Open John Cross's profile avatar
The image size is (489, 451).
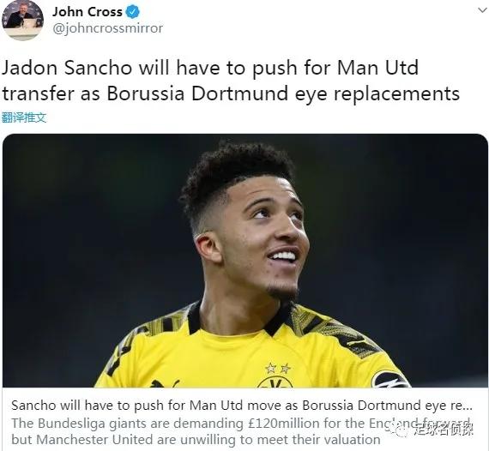pos(22,21)
